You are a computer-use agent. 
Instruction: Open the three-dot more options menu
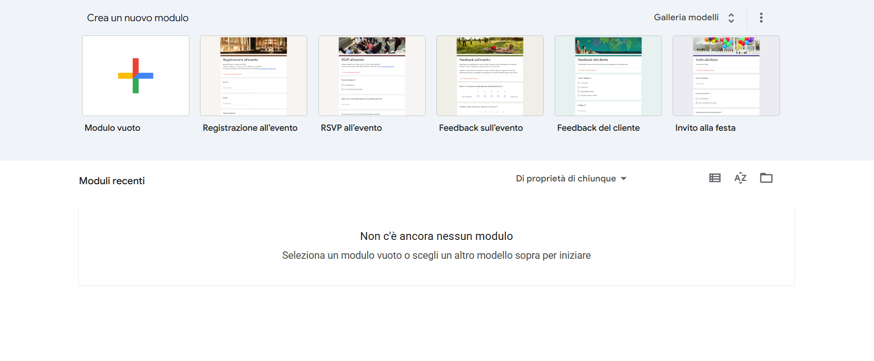click(761, 17)
